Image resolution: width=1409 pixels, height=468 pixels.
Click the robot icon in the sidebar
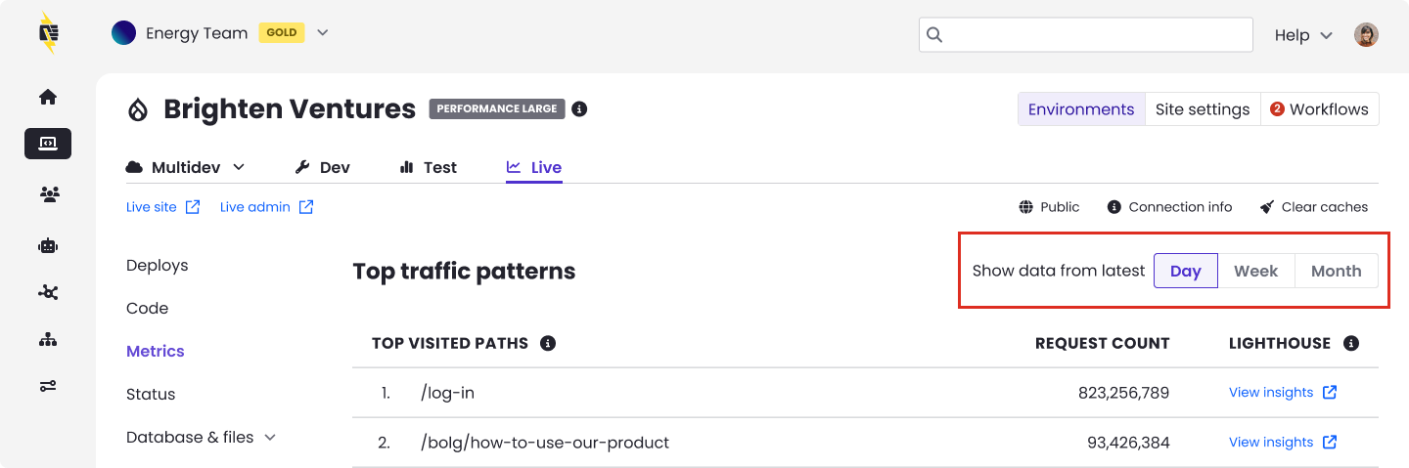pos(48,245)
